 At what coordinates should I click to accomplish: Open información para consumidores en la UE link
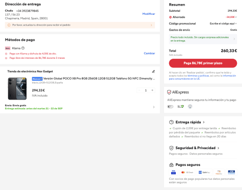point(202,77)
